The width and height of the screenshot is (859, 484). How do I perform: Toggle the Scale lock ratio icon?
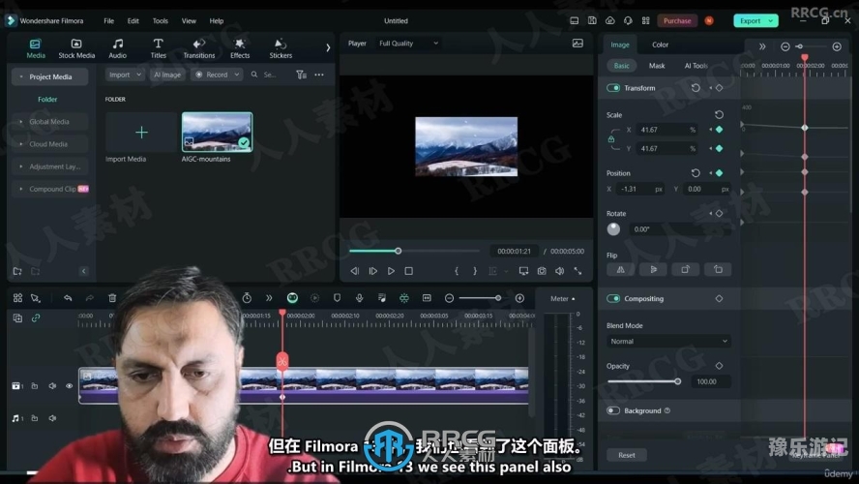coord(610,139)
